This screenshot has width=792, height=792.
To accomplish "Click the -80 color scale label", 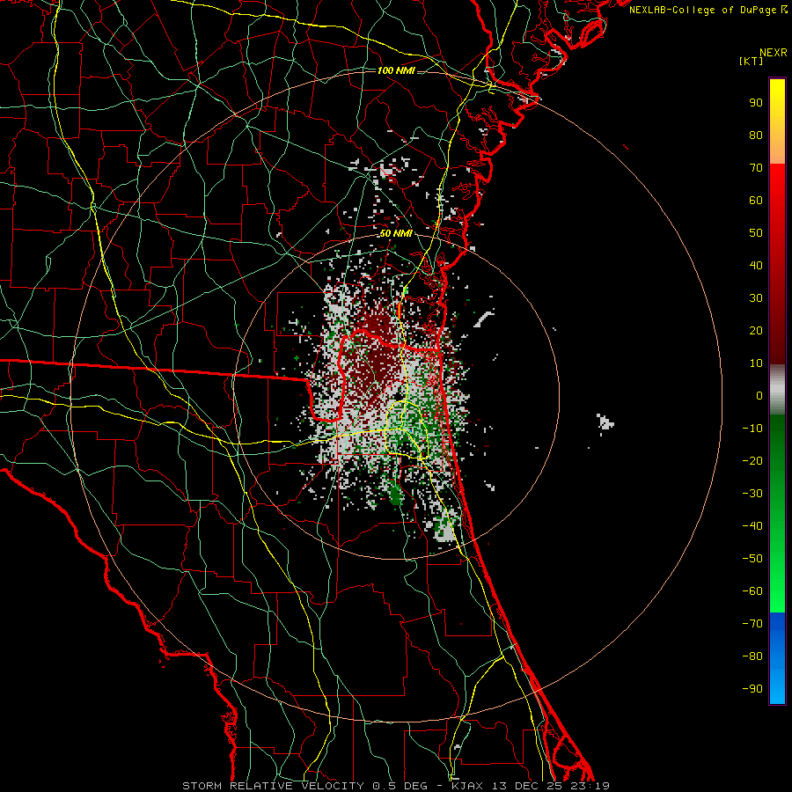I will click(752, 656).
